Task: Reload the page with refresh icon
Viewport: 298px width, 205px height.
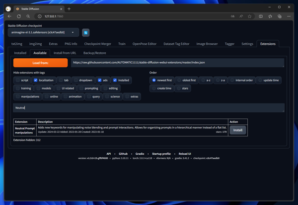Action: (x=19, y=16)
